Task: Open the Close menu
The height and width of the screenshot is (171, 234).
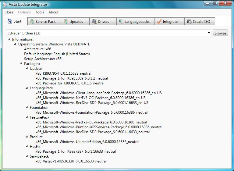Action: coord(9,12)
